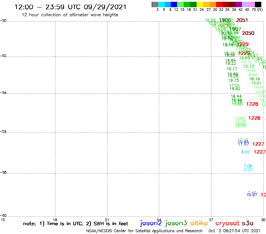Click '12 hour collection of altimeter wave heights' subtitle
Screen dimensions: 266x234
(x=70, y=15)
